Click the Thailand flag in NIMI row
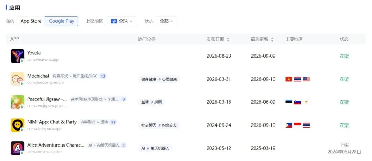 [x=306, y=125]
